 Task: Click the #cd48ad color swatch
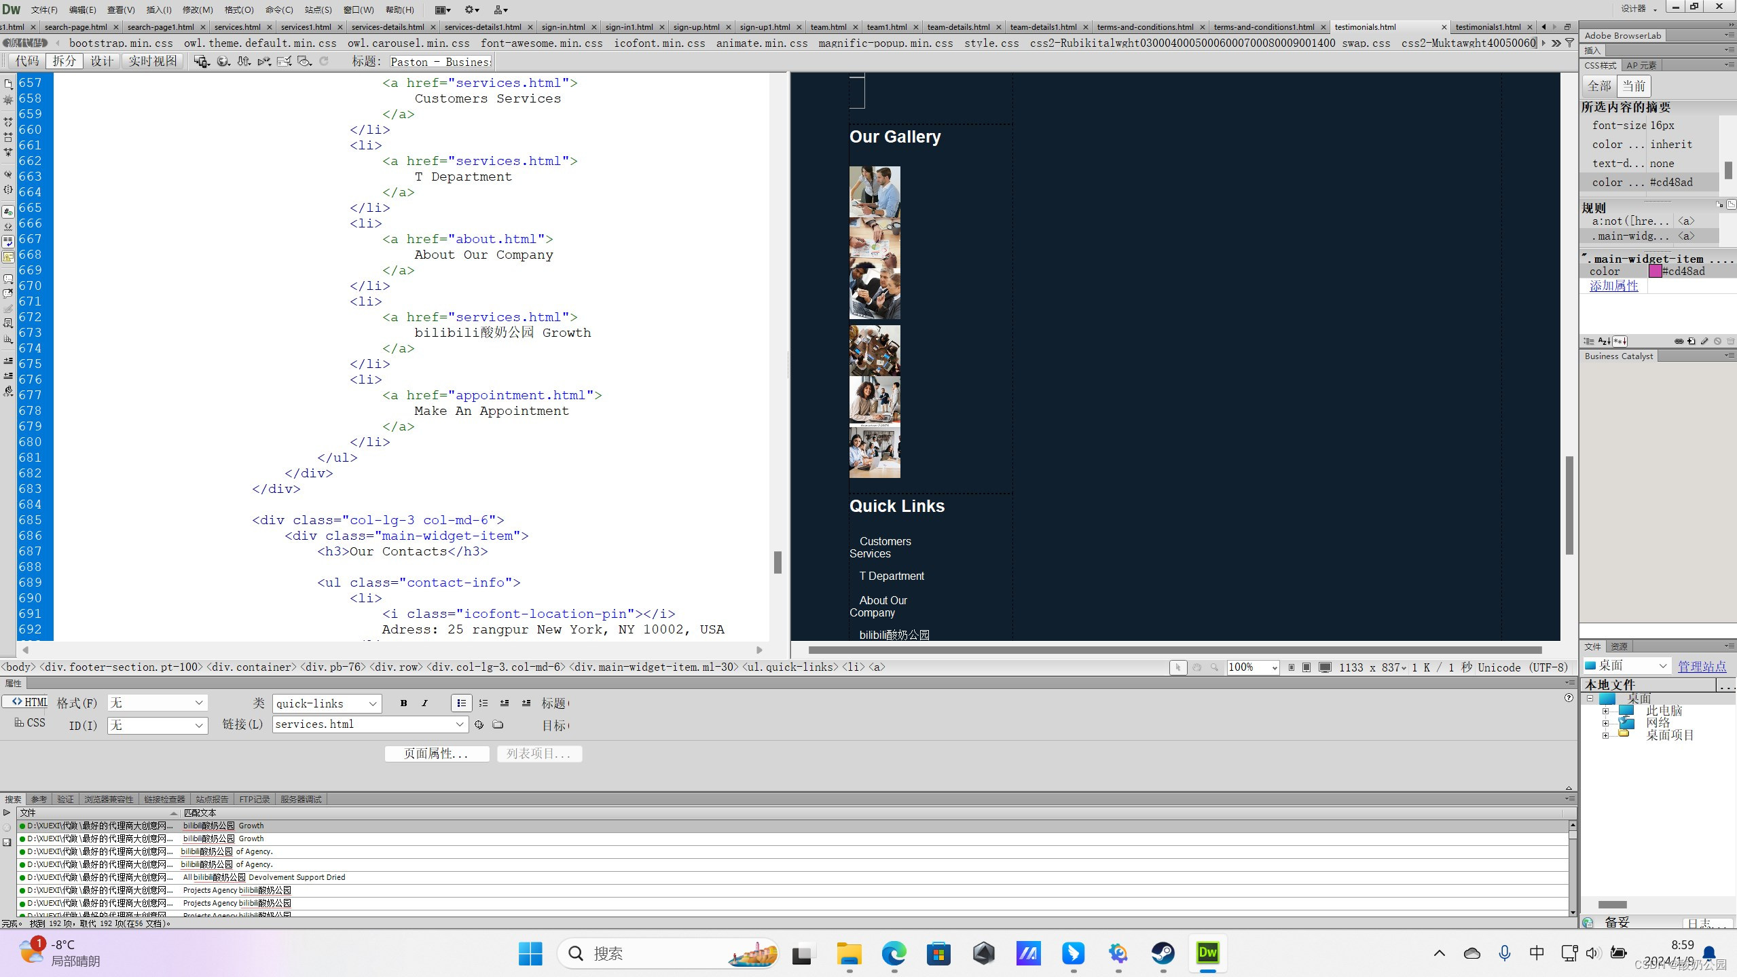click(1656, 271)
